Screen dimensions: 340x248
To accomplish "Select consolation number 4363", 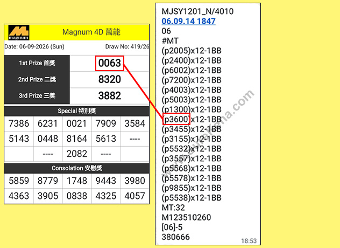I will pos(19,196).
